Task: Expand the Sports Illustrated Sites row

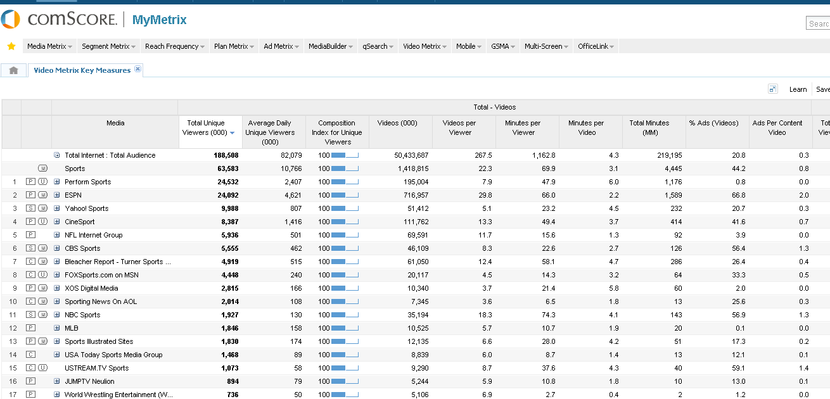Action: click(56, 341)
